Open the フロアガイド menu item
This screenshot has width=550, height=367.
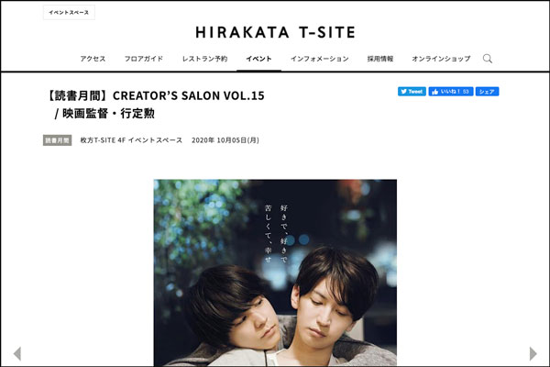click(x=144, y=59)
